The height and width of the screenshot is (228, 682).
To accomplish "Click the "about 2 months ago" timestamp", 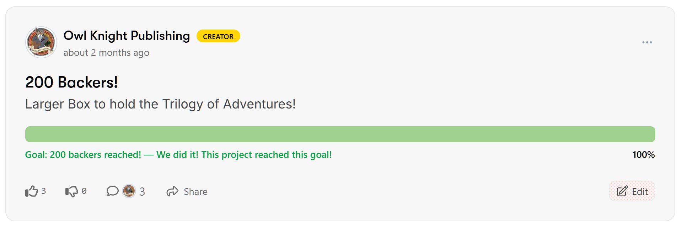I will (x=106, y=53).
